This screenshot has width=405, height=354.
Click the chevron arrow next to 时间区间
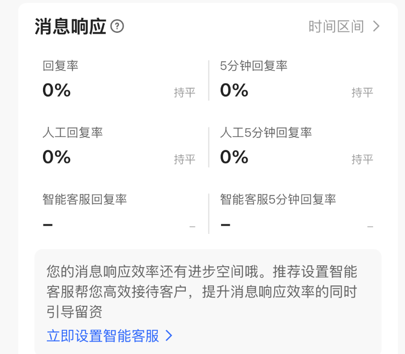(x=376, y=27)
